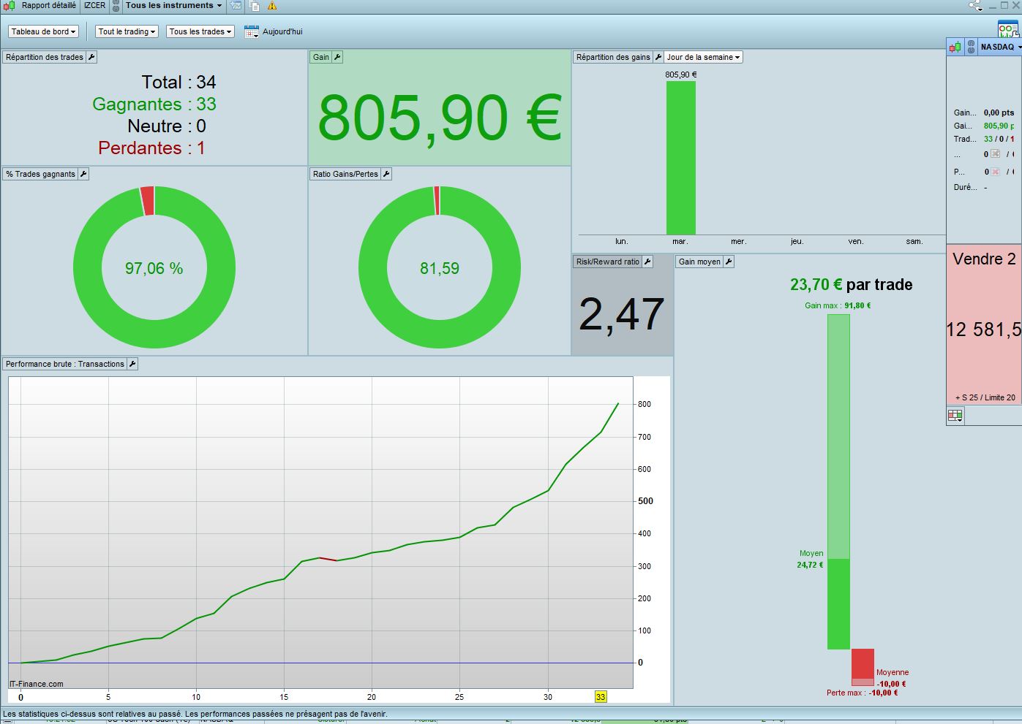Click the + S 25 / Limite 20 text

[985, 397]
